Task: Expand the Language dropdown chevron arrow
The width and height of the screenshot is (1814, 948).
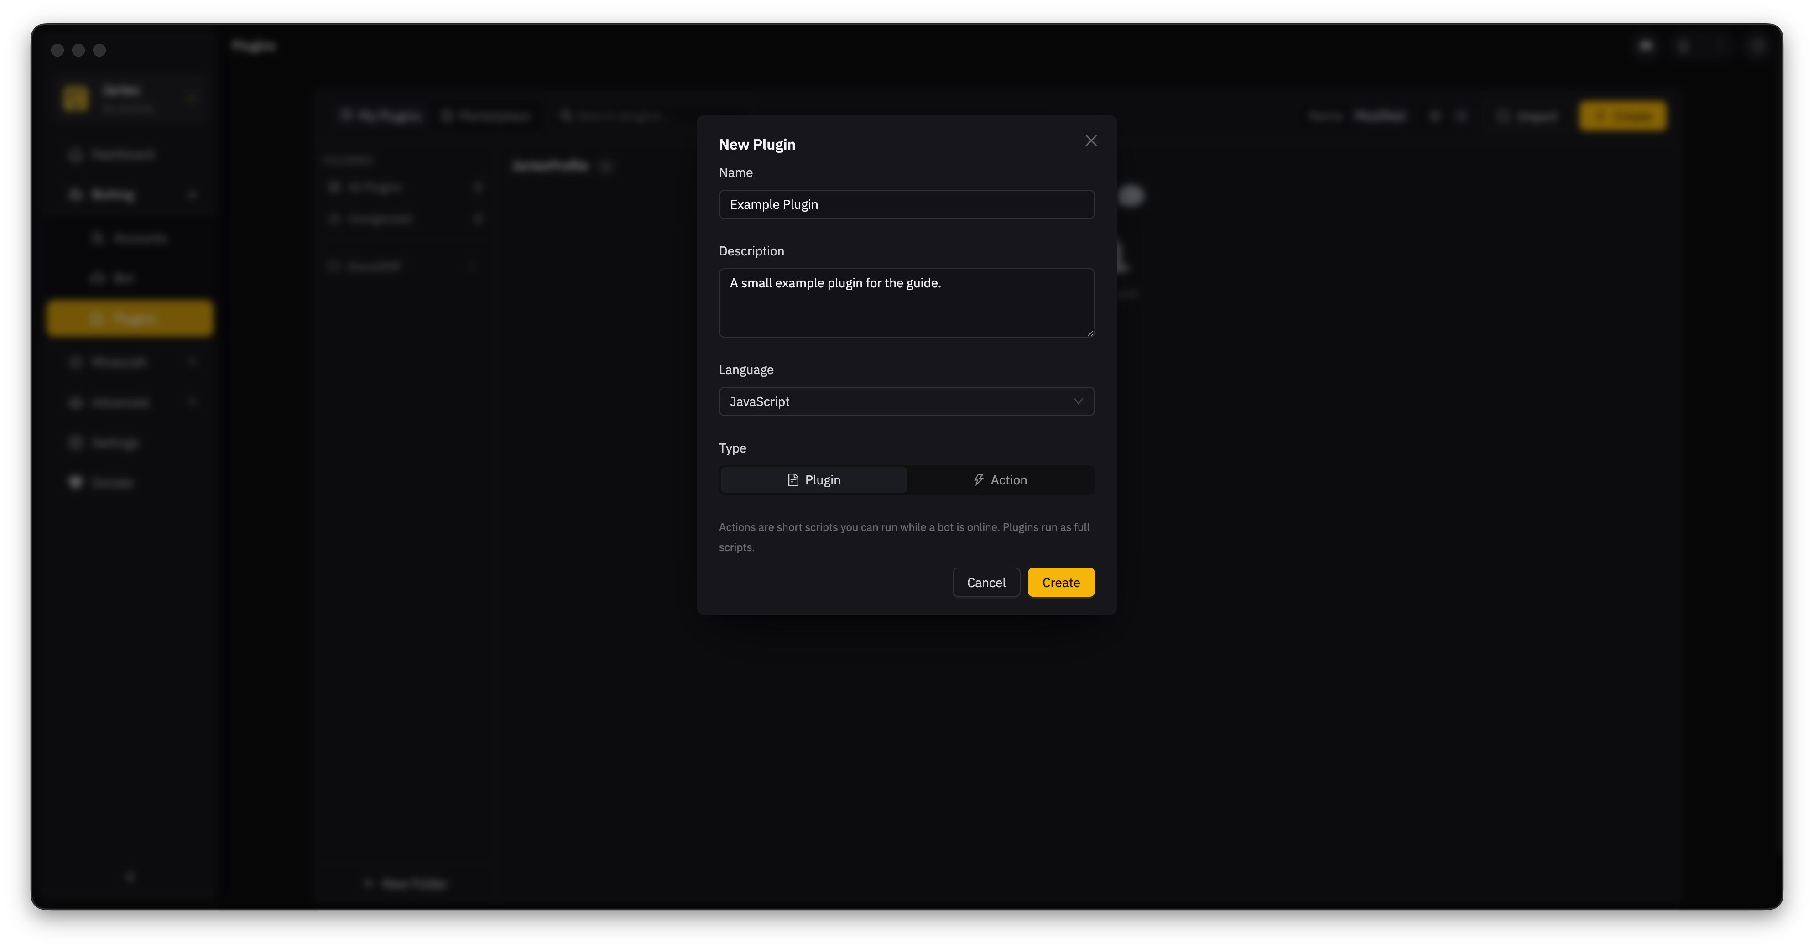Action: 1078,401
